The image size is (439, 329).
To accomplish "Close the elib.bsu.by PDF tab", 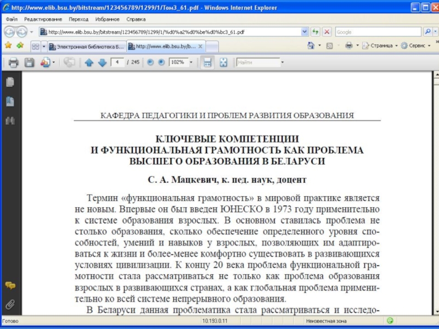I will (200, 47).
